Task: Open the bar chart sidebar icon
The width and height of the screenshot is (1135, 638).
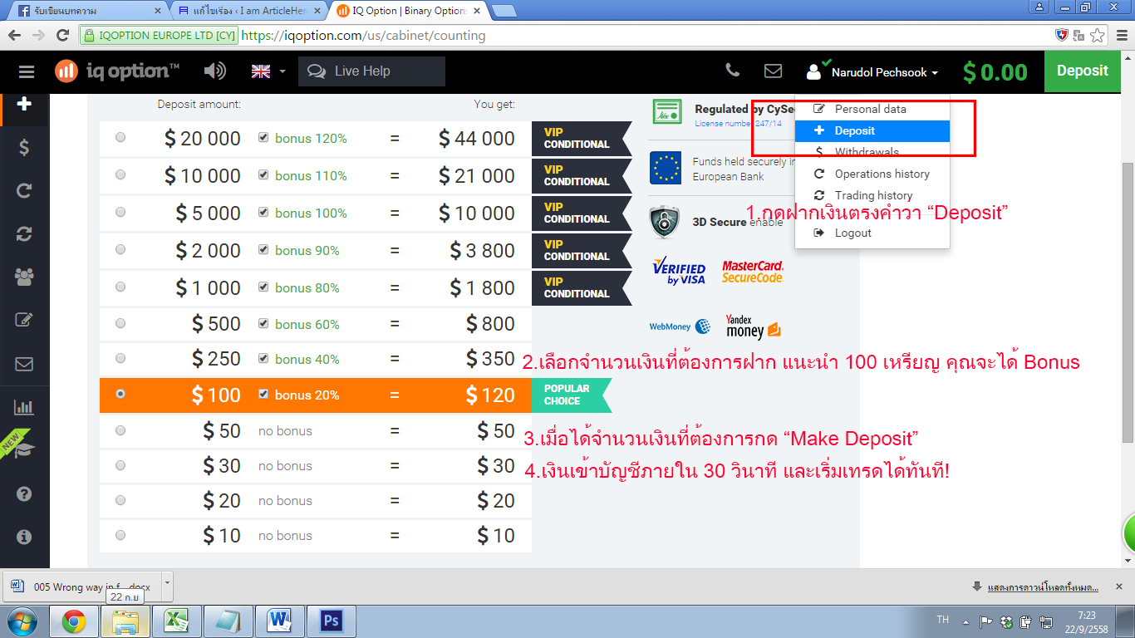Action: coord(24,407)
